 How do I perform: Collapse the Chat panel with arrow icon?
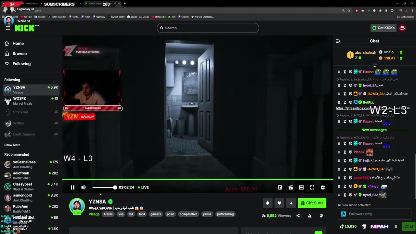coord(338,41)
